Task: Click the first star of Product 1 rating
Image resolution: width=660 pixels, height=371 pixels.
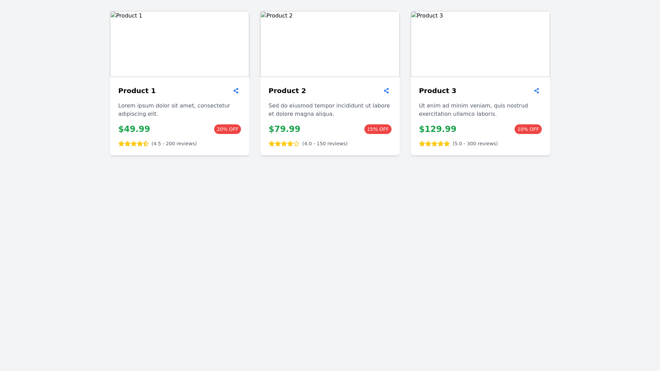Action: (x=121, y=144)
